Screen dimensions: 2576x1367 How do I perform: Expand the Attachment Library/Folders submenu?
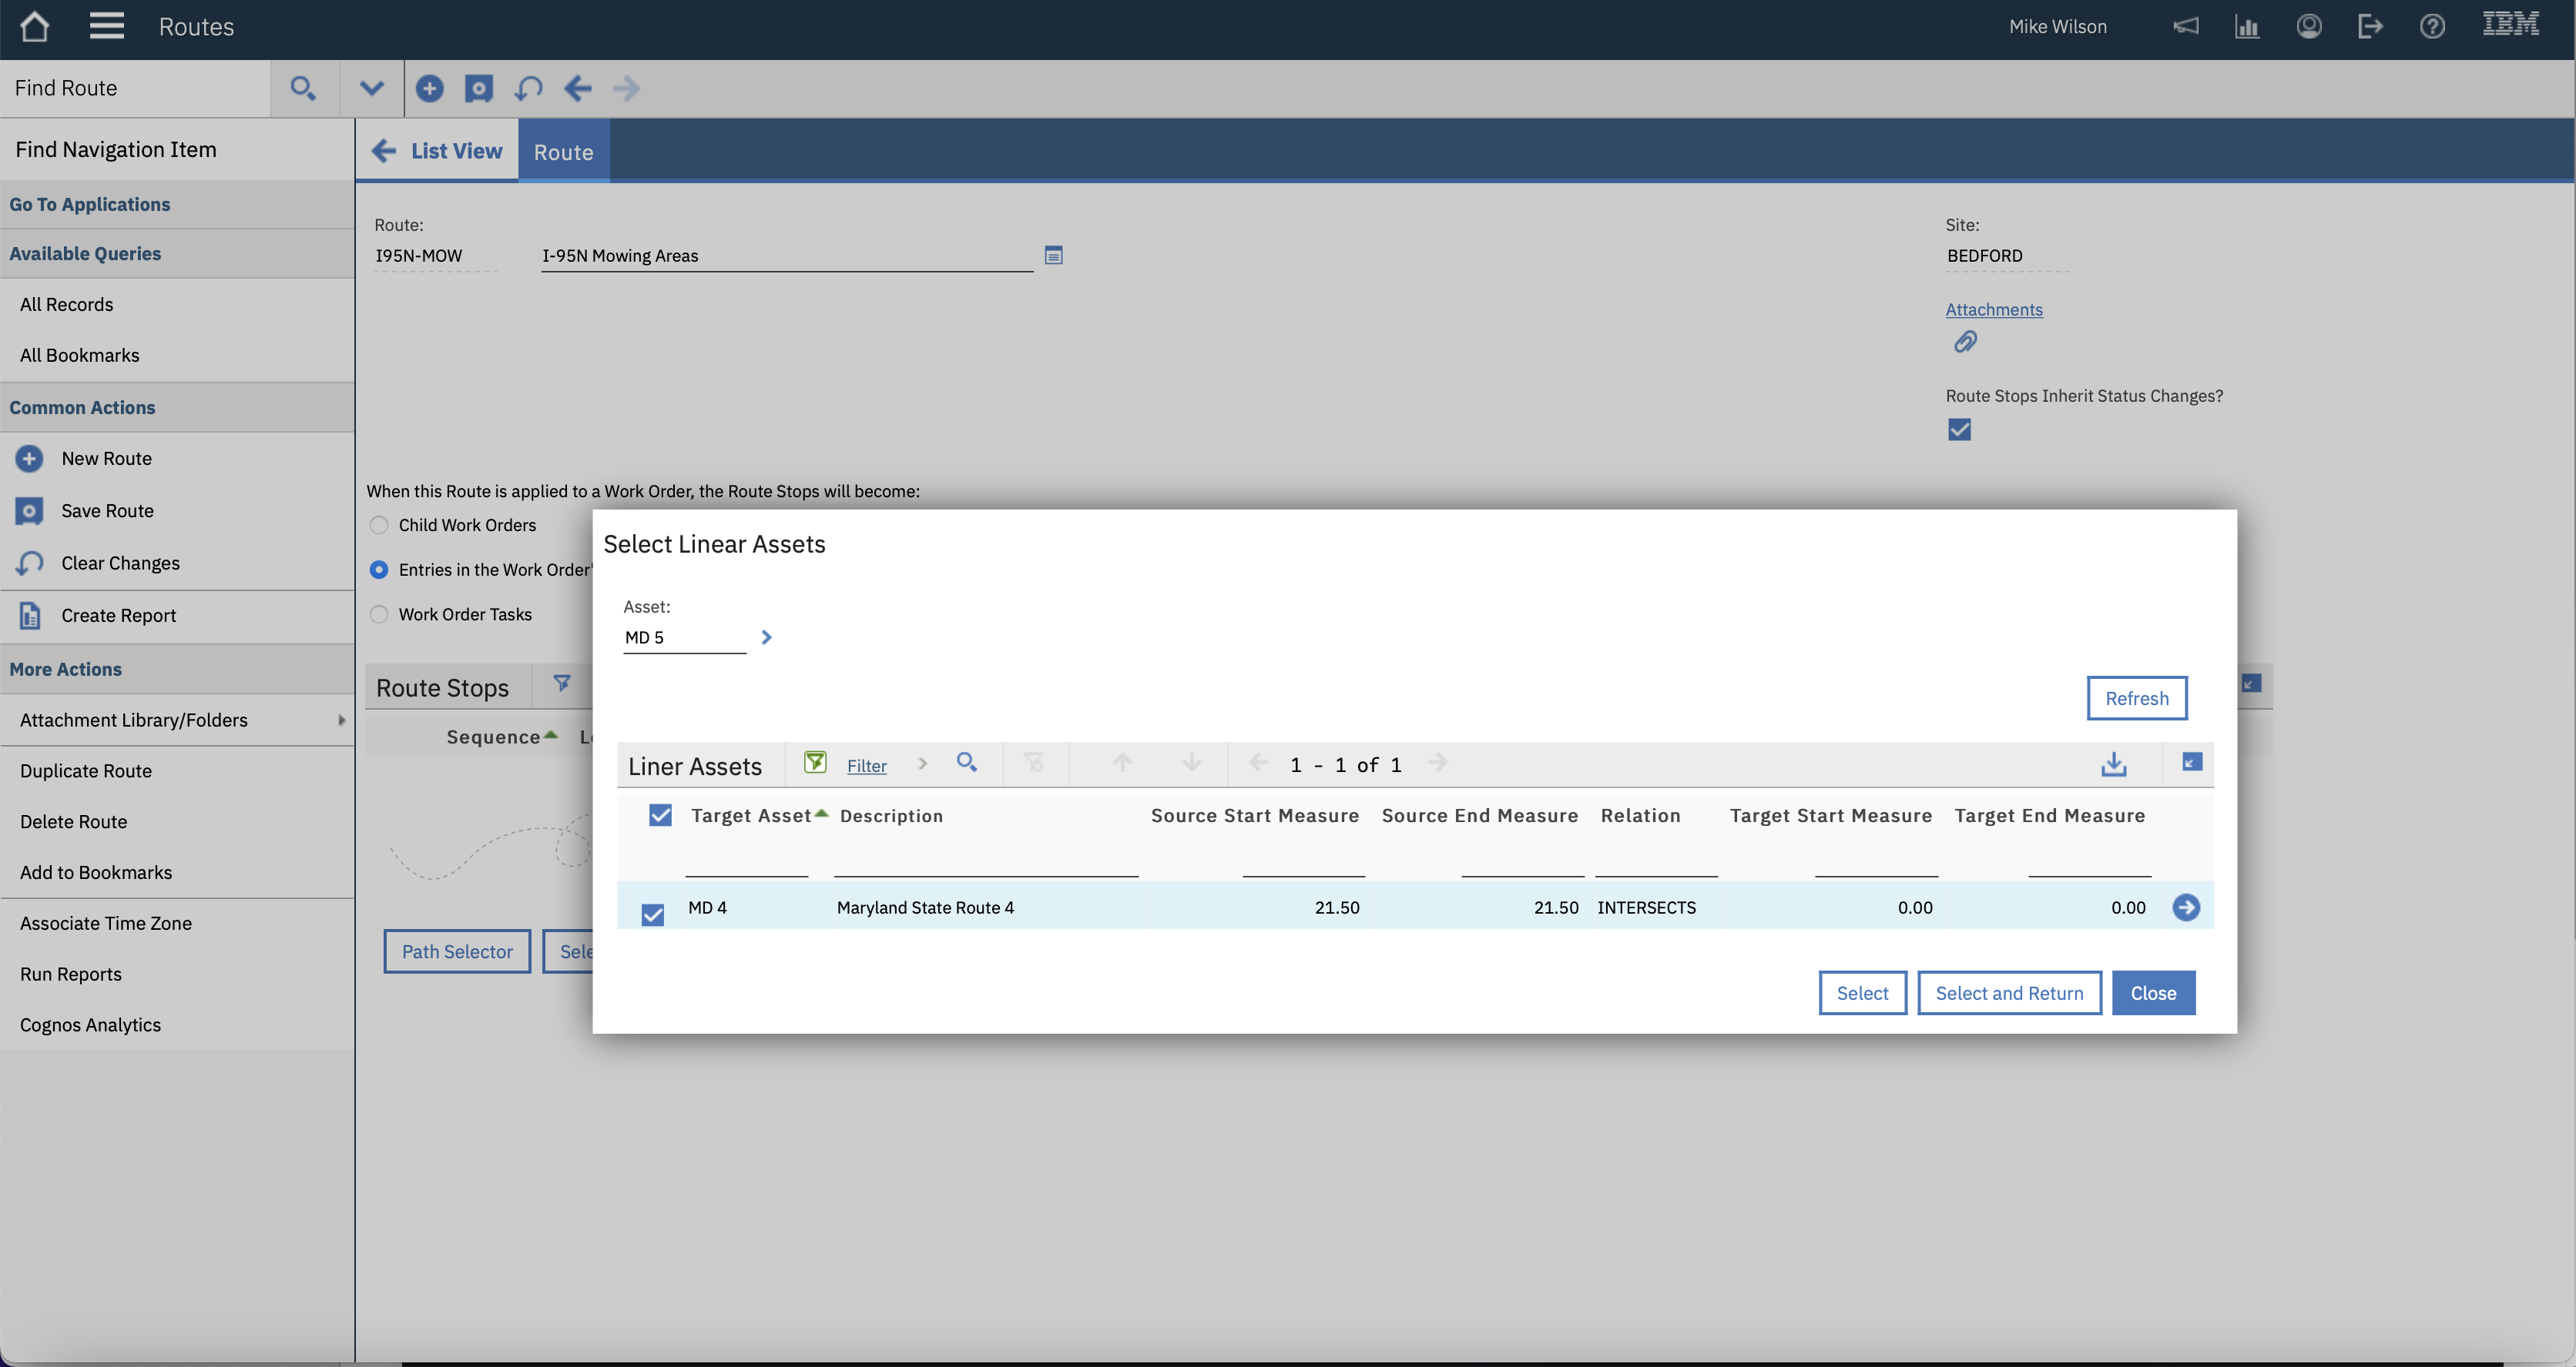coord(341,720)
